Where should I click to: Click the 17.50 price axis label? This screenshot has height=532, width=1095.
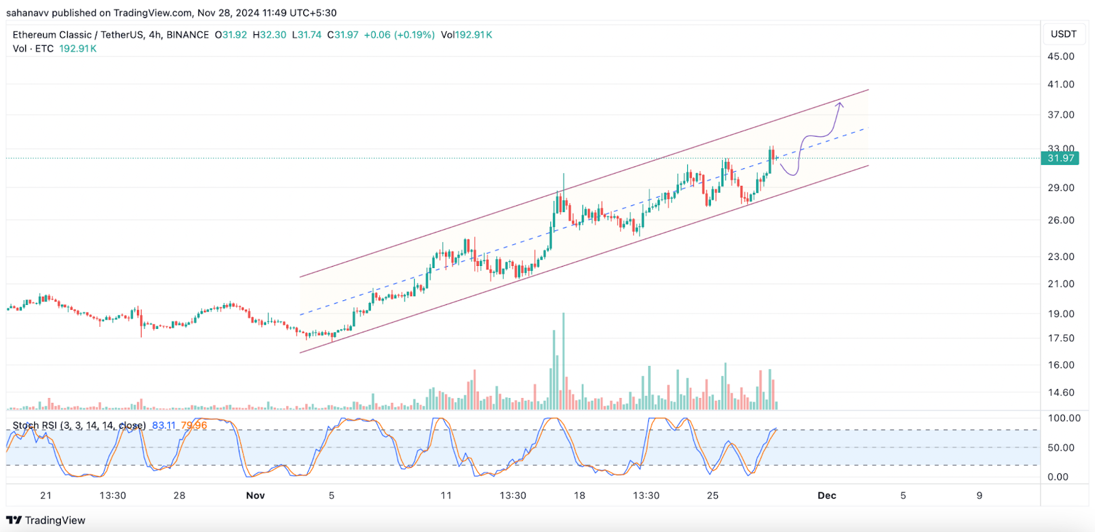[x=1061, y=338]
